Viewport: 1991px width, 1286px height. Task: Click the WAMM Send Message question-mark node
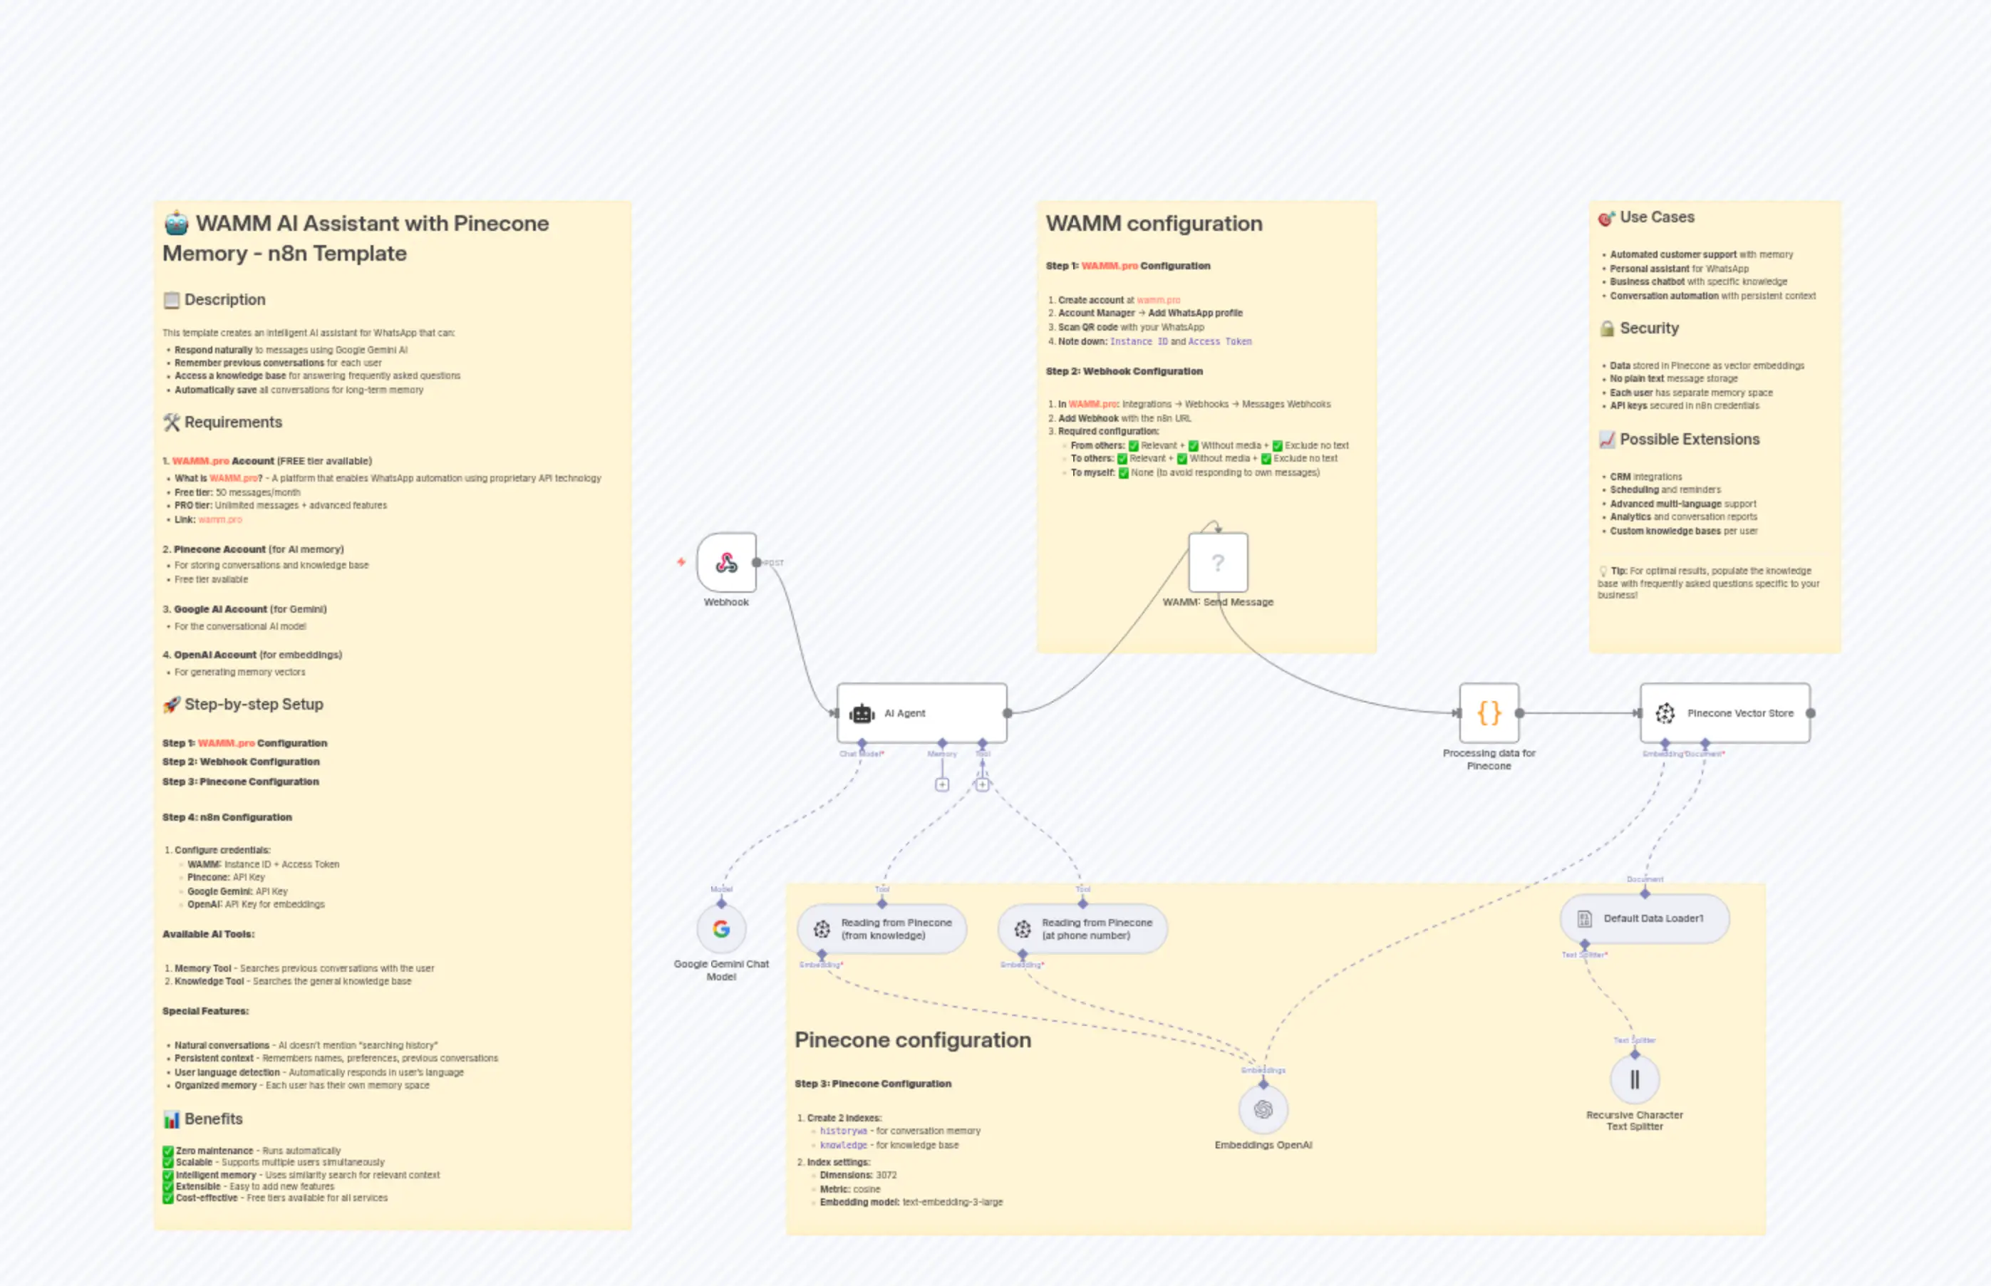tap(1218, 563)
